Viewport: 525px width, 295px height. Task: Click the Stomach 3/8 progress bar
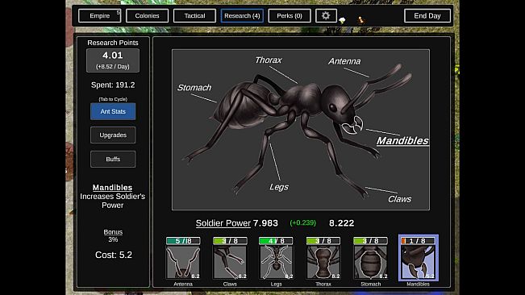(371, 241)
